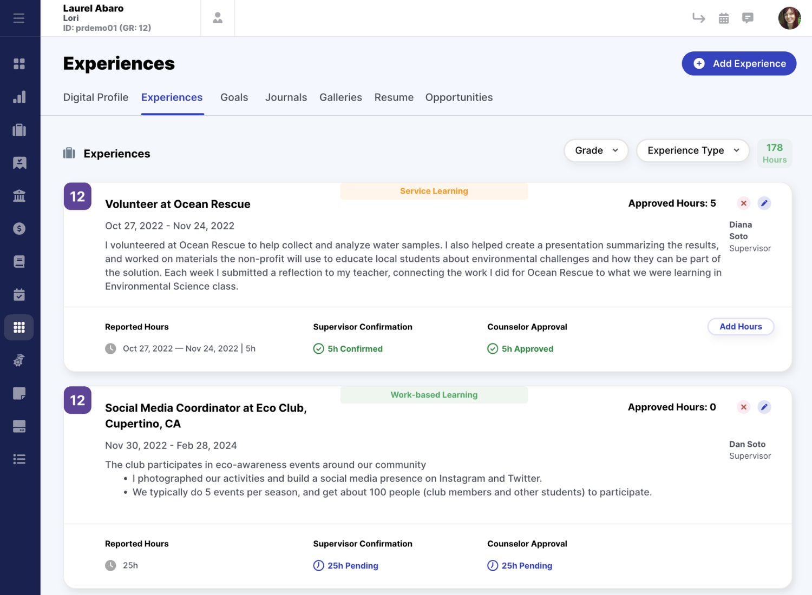The height and width of the screenshot is (595, 812).
Task: Open the chat messages icon in the top bar
Action: click(748, 18)
